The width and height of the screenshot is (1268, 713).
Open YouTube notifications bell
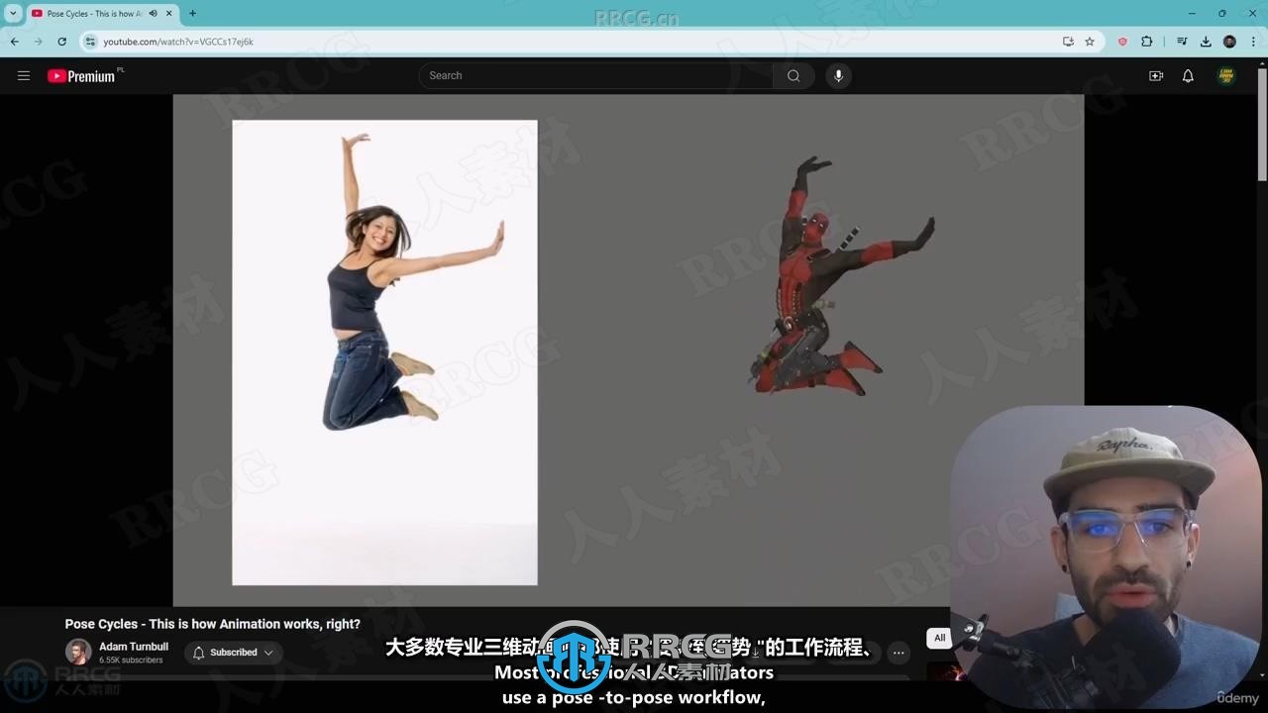pos(1188,75)
